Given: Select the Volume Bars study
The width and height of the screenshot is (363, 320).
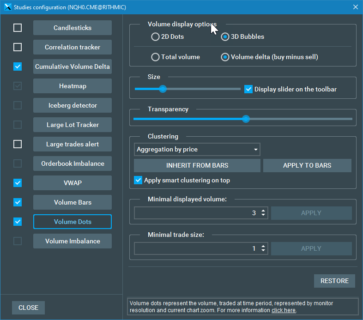Looking at the screenshot, I should click(x=73, y=202).
